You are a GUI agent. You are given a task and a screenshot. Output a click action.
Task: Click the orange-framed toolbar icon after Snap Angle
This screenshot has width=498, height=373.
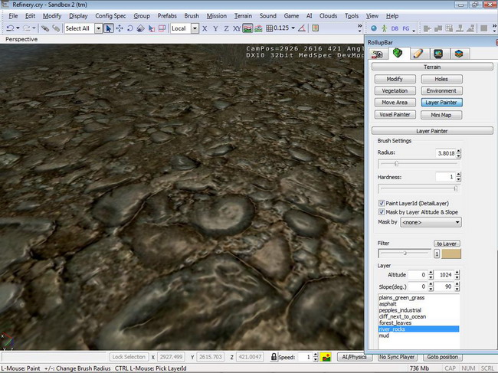315,28
